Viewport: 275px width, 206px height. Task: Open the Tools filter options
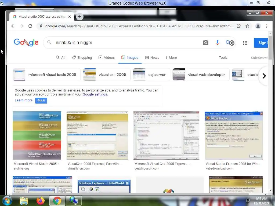pos(223,57)
